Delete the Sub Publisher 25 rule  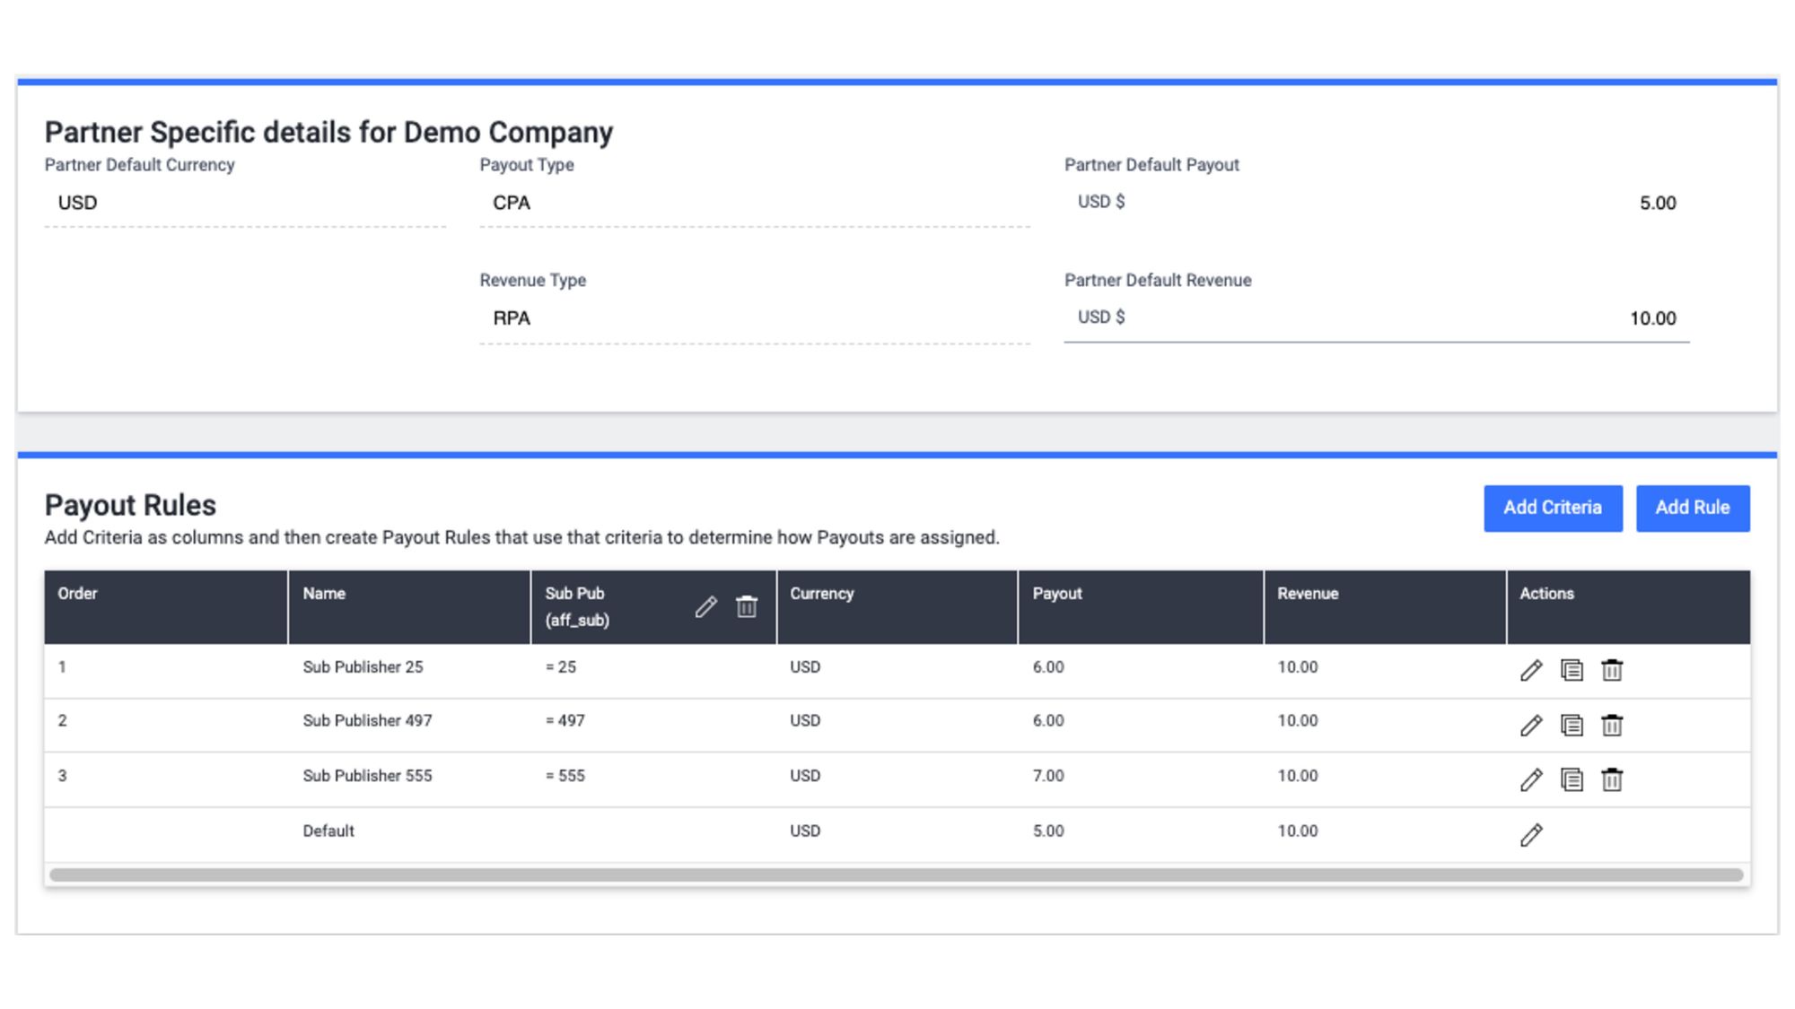tap(1612, 670)
